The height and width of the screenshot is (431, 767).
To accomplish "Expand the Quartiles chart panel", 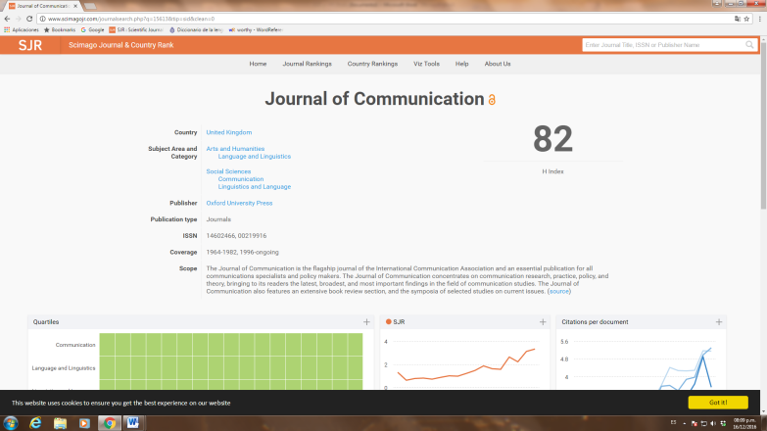I will click(x=366, y=321).
